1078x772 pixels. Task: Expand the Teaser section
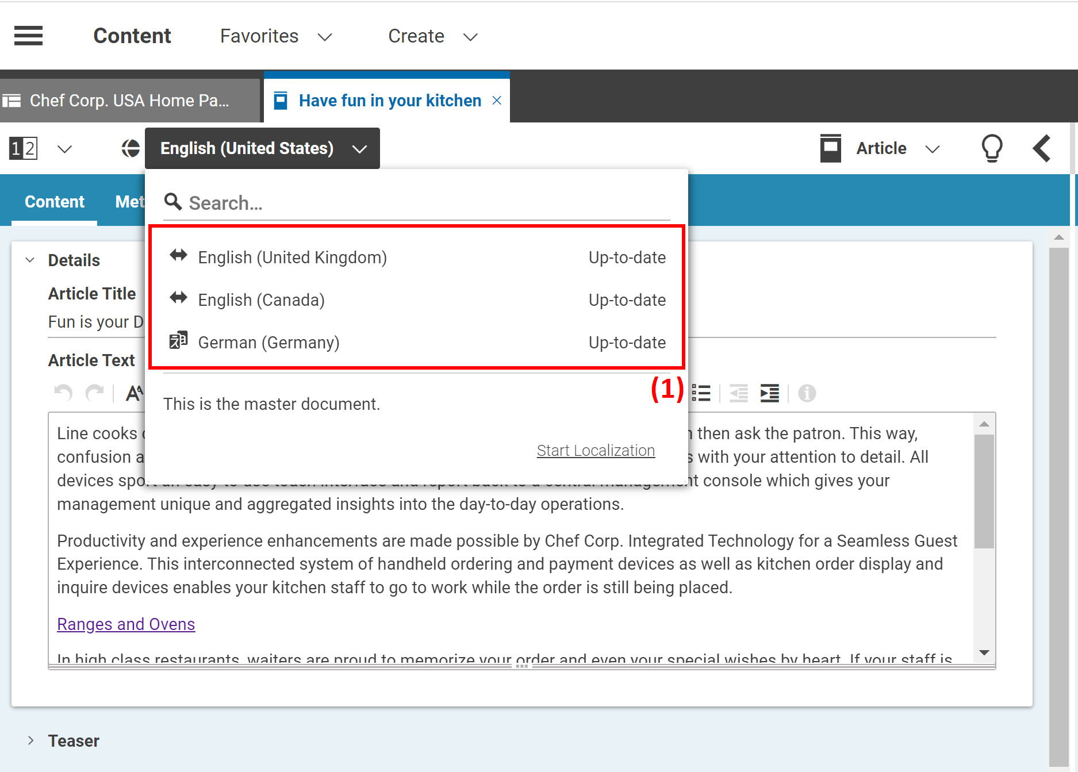click(x=30, y=740)
